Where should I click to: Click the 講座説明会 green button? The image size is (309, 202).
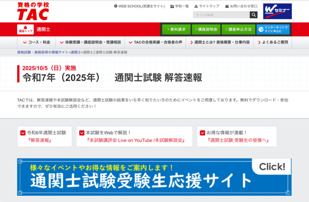tap(206, 29)
